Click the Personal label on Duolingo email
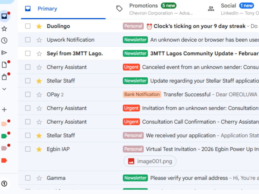Viewport: 259px width, 194px height. pos(133,26)
